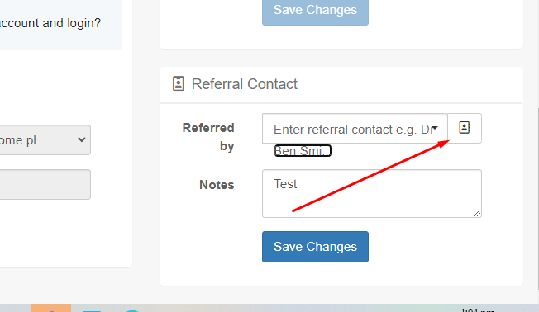This screenshot has width=539, height=312.
Task: Click inside the Notes text area
Action: pos(371,194)
